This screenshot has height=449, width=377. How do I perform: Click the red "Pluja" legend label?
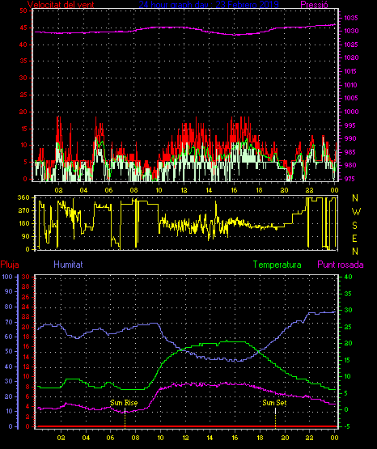point(10,265)
